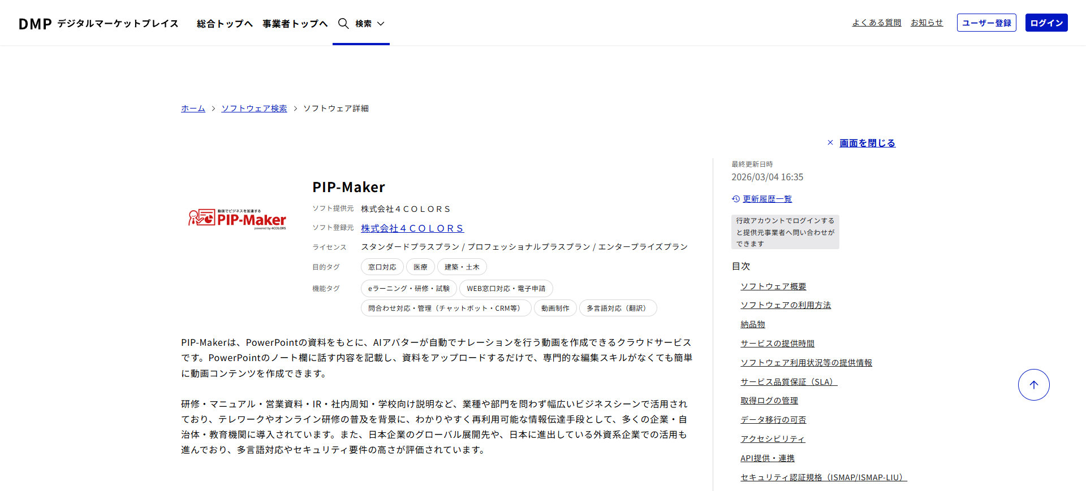Jump to セキュリティ認証規格（ISMAP/ISMAP-LIU） section

point(824,477)
